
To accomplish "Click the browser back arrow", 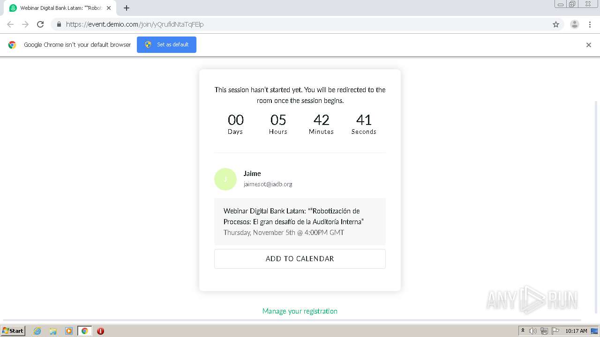I will pos(10,24).
